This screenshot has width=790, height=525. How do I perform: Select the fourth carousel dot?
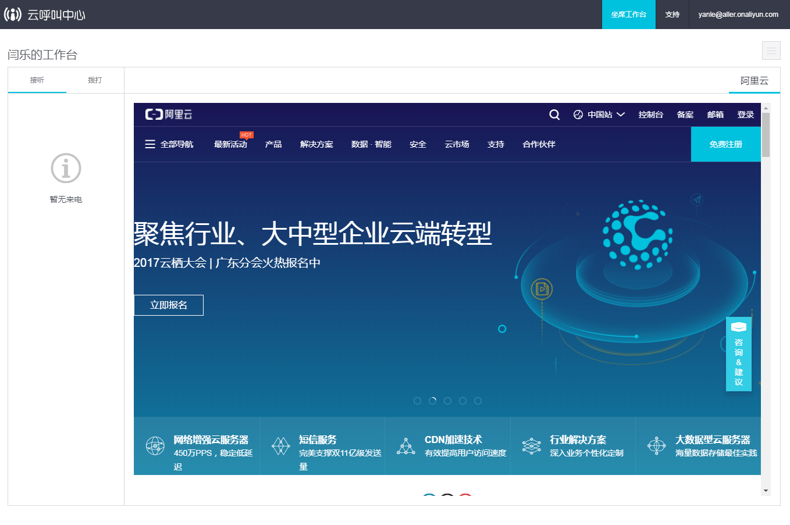462,401
